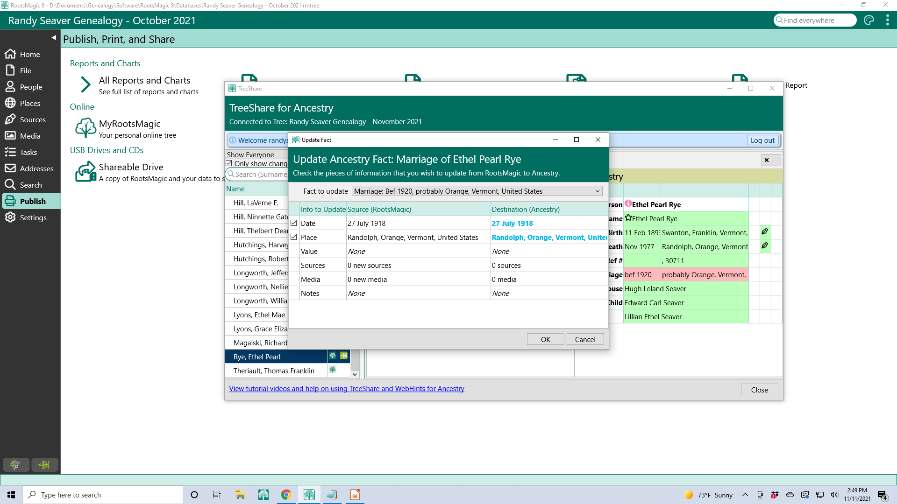The width and height of the screenshot is (897, 504).
Task: Select Hill, LaVerne E. in list
Action: point(256,203)
